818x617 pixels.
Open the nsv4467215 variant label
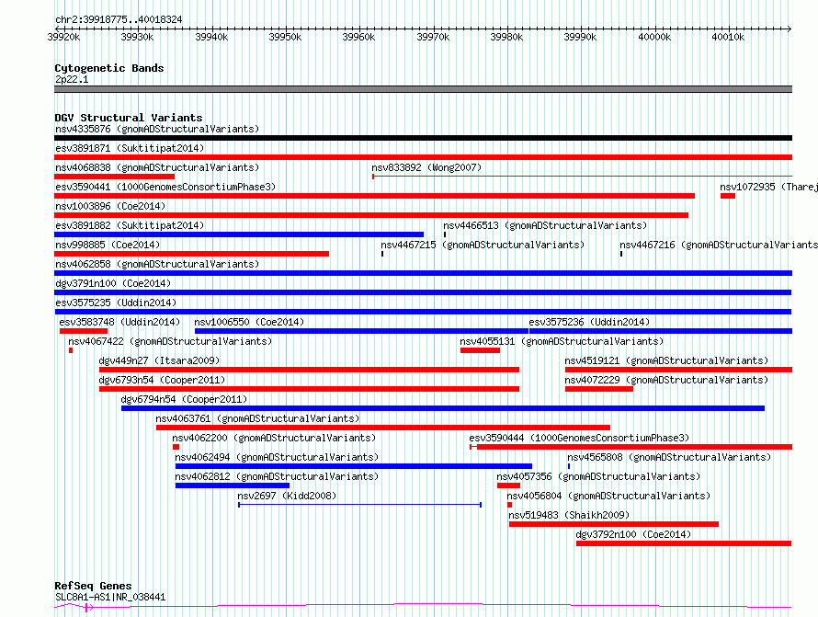483,245
